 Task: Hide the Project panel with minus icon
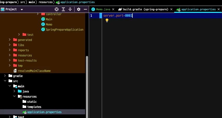pyautogui.click(x=85, y=9)
